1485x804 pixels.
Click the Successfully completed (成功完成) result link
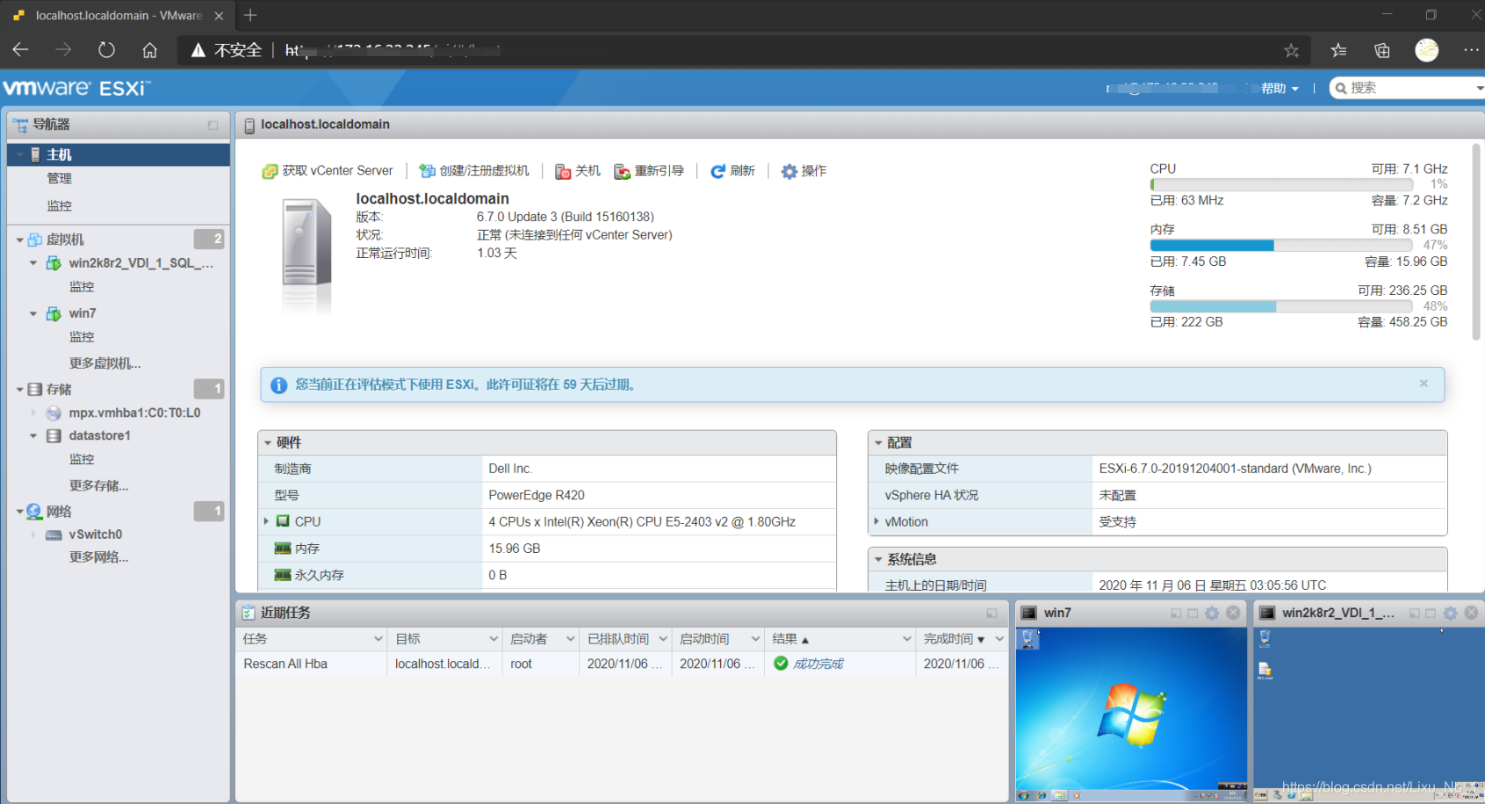[x=818, y=664]
